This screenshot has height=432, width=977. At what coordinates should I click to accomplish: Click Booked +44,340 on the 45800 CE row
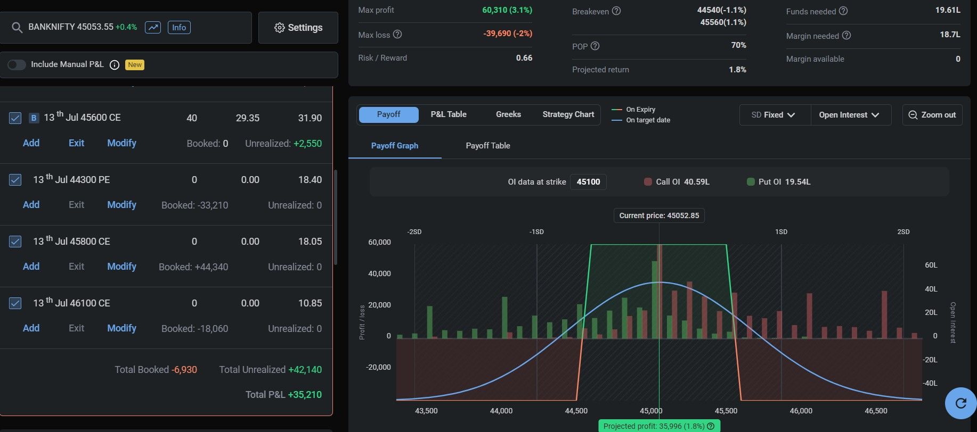pyautogui.click(x=193, y=267)
